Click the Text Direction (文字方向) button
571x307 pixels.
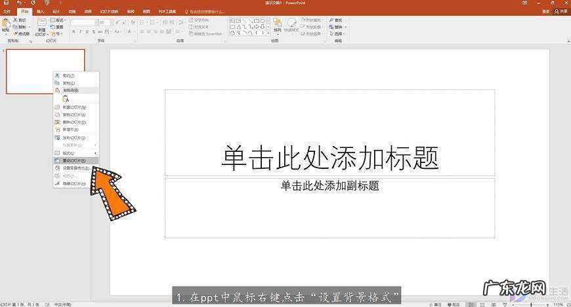[199, 20]
